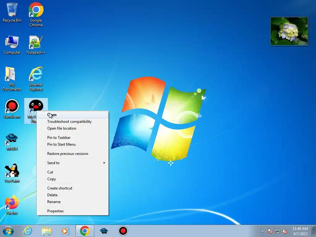
Task: Select the MASH desktop shortcut
Action: (x=12, y=142)
